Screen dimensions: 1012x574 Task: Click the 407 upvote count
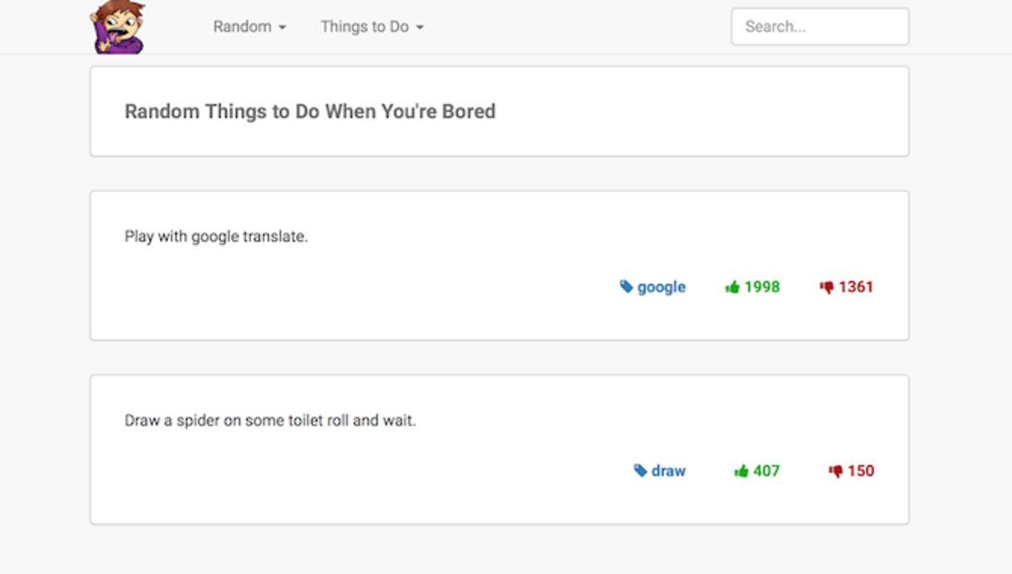click(767, 471)
